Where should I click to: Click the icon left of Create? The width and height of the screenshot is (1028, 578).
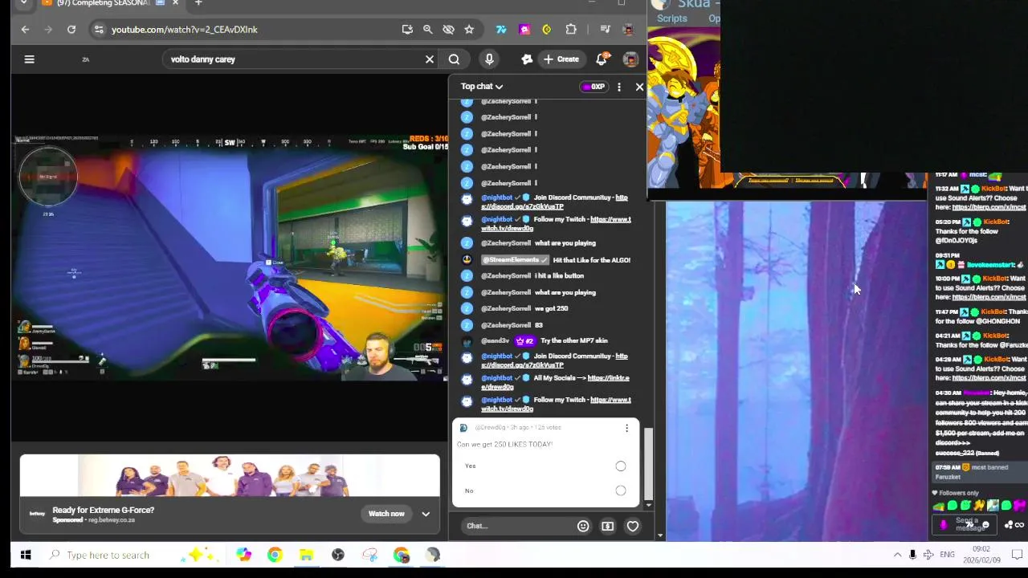click(527, 59)
